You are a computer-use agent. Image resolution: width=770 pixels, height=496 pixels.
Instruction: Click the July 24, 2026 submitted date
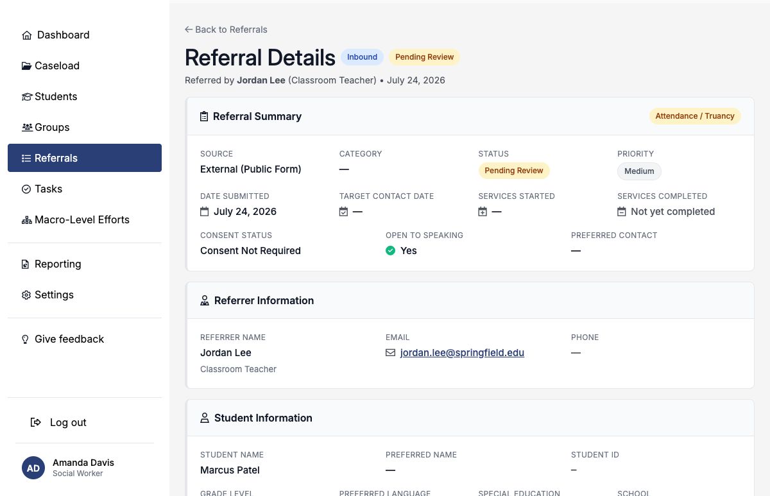pyautogui.click(x=245, y=212)
